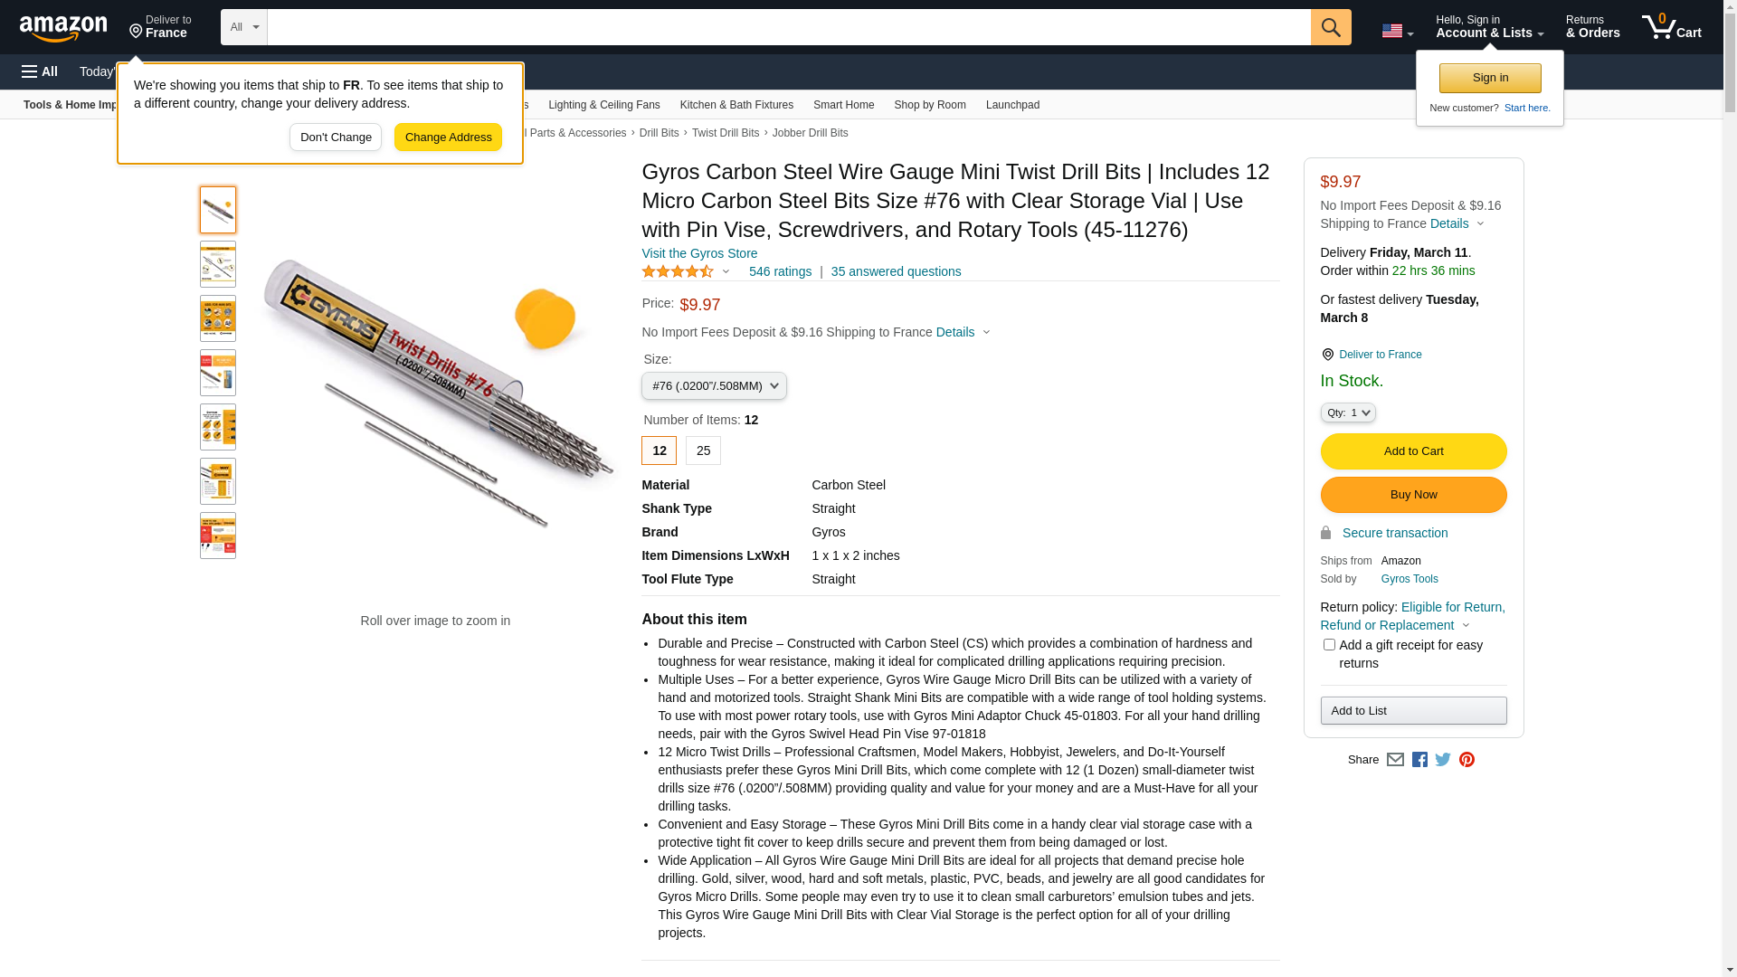
Task: Open the All hamburger menu
Action: pos(40,71)
